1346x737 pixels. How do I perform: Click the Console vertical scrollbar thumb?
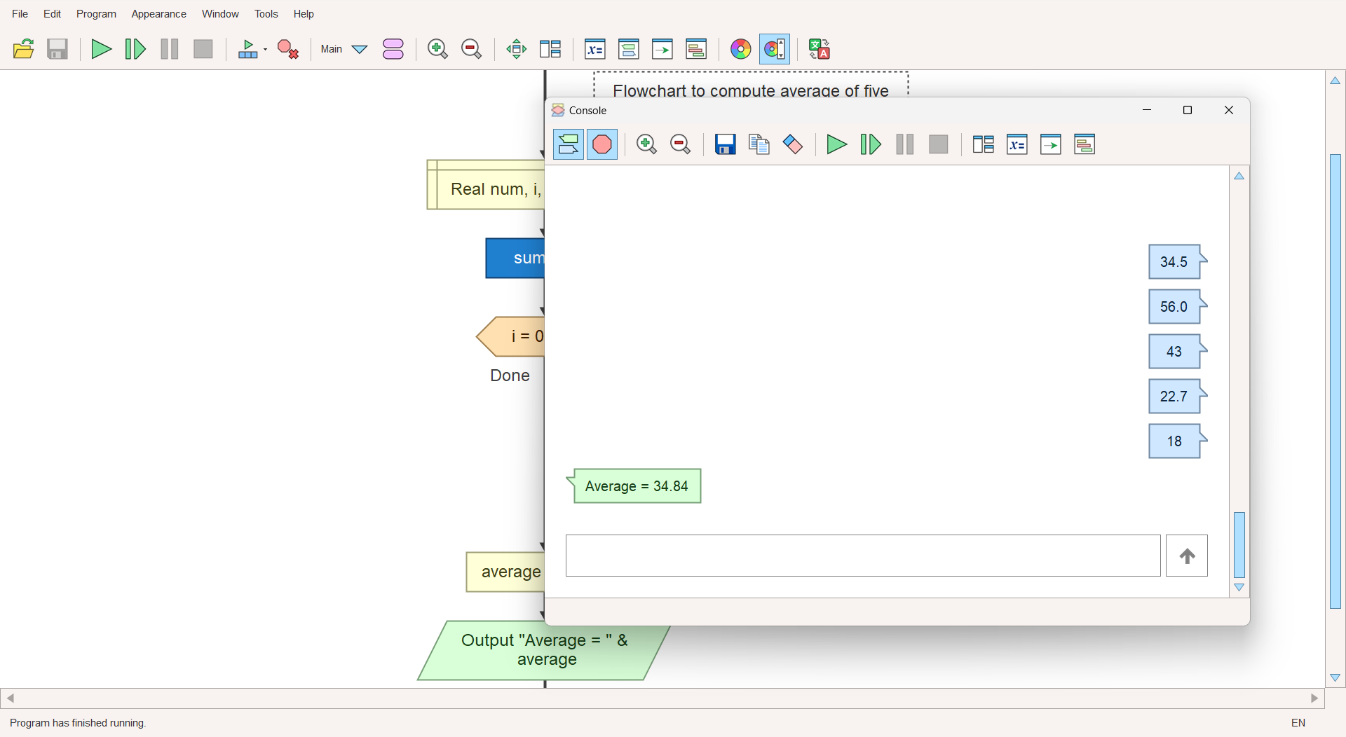coord(1239,545)
